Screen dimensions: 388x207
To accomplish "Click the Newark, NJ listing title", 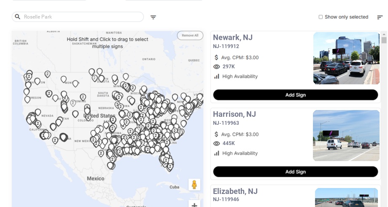I will click(233, 38).
